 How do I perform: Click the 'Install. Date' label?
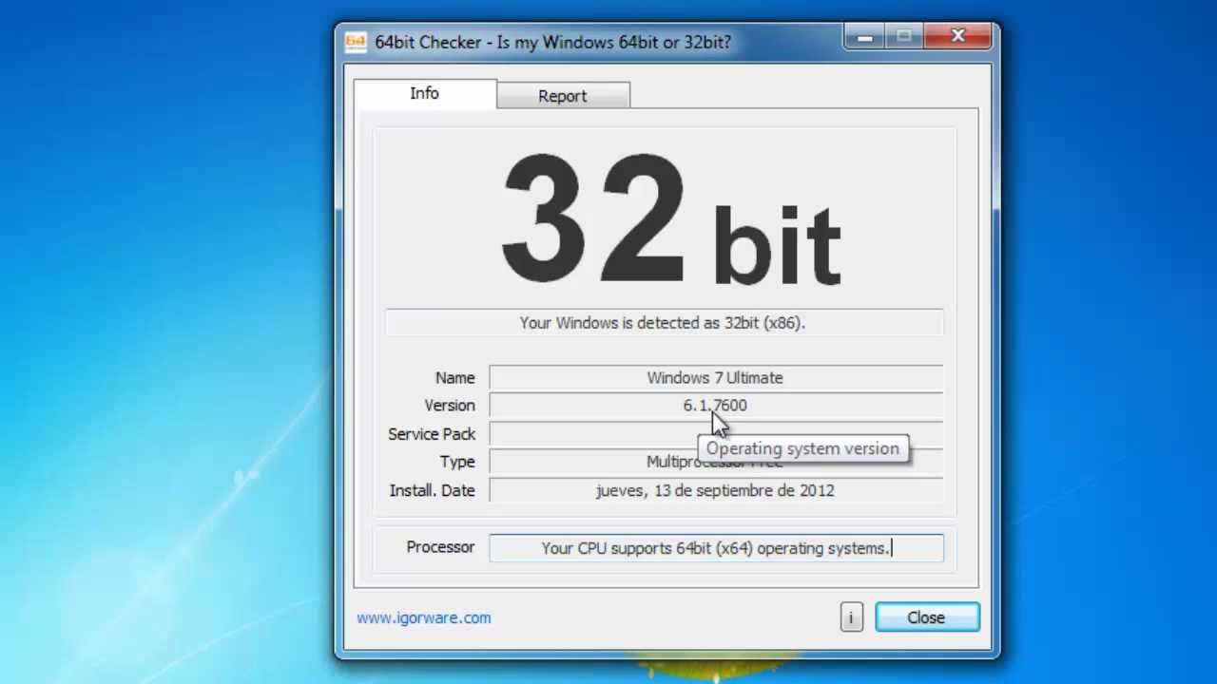pyautogui.click(x=432, y=490)
